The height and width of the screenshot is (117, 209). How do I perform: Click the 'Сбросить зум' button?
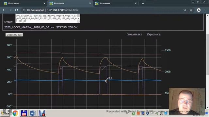pyautogui.click(x=14, y=35)
